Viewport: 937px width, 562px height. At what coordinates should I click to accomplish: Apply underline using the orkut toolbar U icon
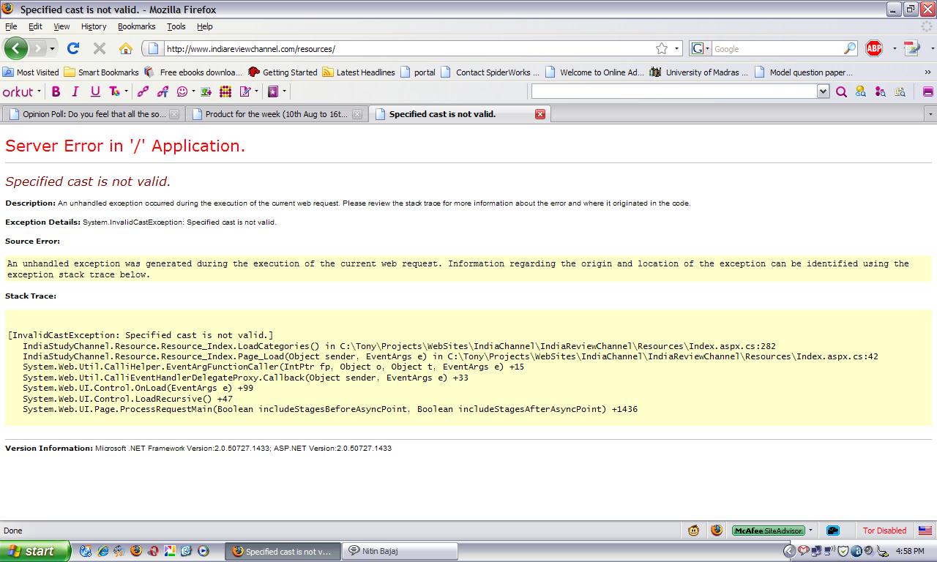pyautogui.click(x=94, y=91)
